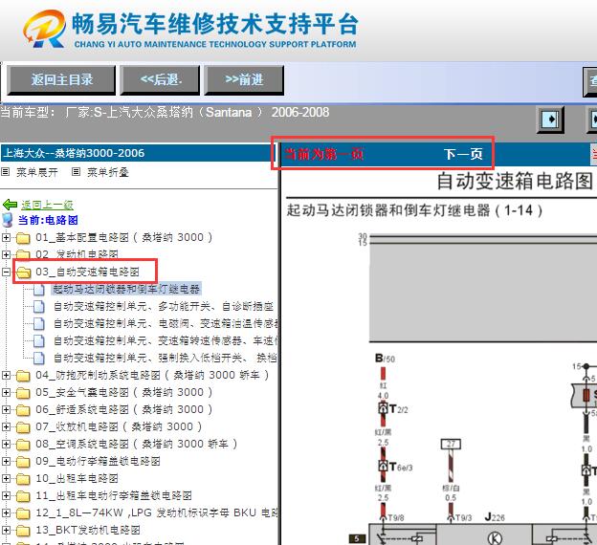
Task: Select 07_收放机电路图 tree item
Action: pos(119,426)
